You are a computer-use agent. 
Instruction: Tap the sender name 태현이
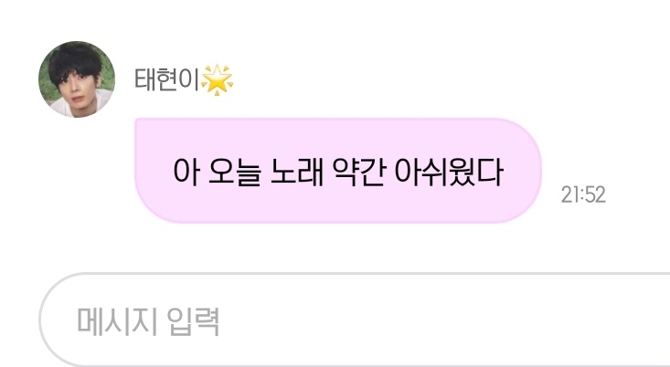point(167,79)
